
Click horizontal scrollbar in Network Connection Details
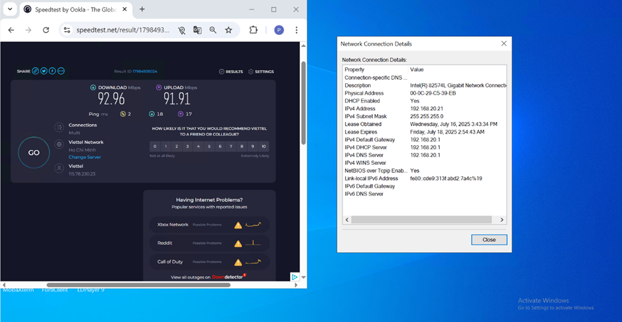click(x=421, y=220)
